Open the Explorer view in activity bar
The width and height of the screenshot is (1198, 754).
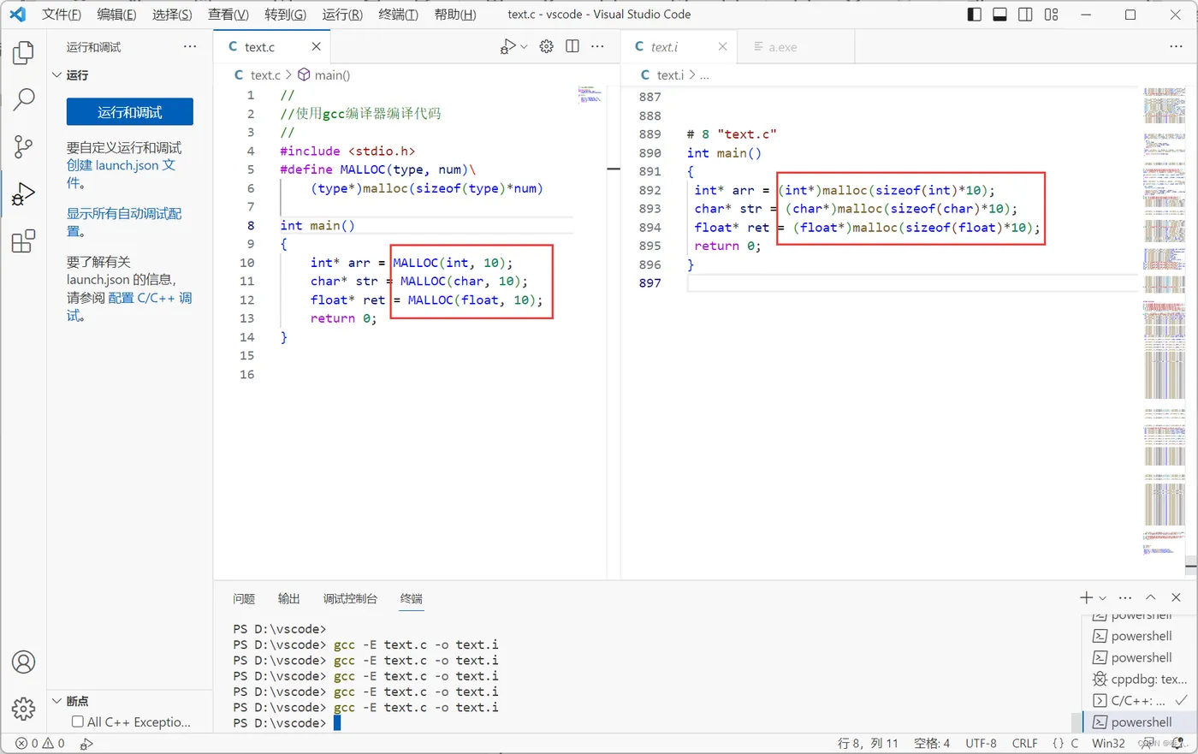pos(23,53)
